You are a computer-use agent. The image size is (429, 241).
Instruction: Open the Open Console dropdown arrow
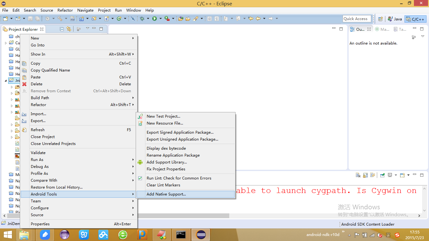click(x=408, y=175)
